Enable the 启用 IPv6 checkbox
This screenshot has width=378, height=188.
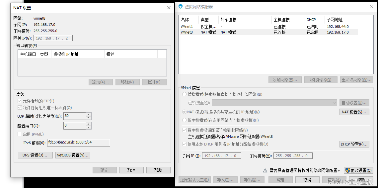[x=20, y=134]
